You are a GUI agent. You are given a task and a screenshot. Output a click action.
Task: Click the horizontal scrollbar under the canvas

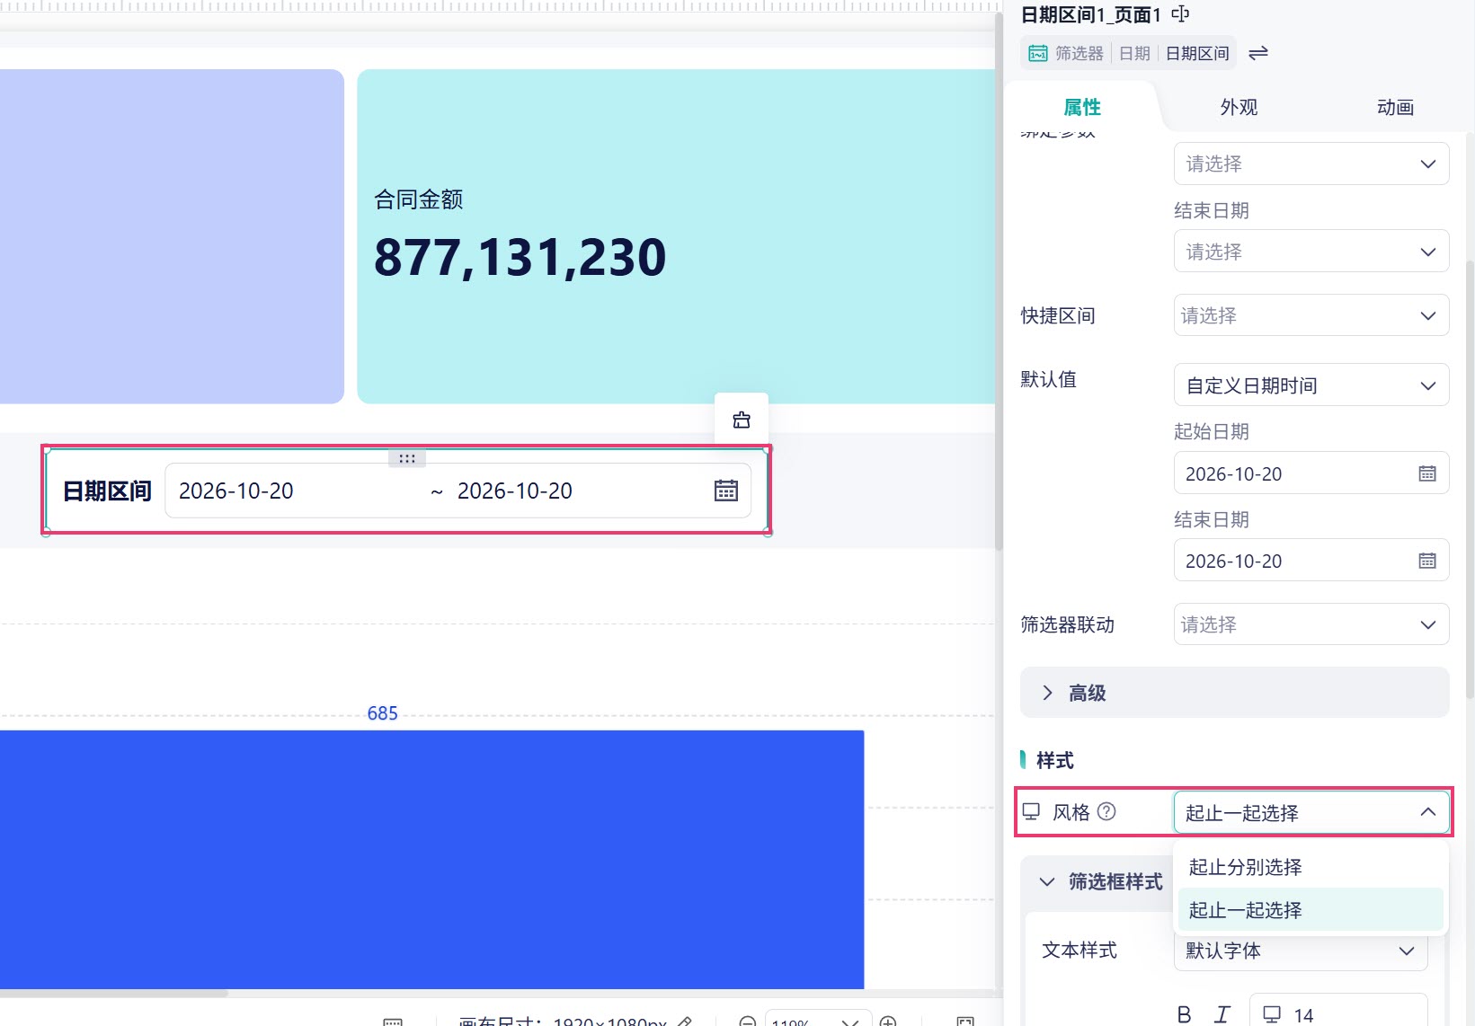tap(113, 993)
